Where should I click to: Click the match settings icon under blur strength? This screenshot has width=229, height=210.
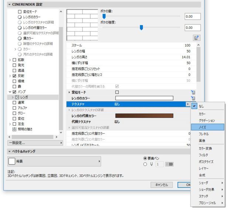click(196, 38)
